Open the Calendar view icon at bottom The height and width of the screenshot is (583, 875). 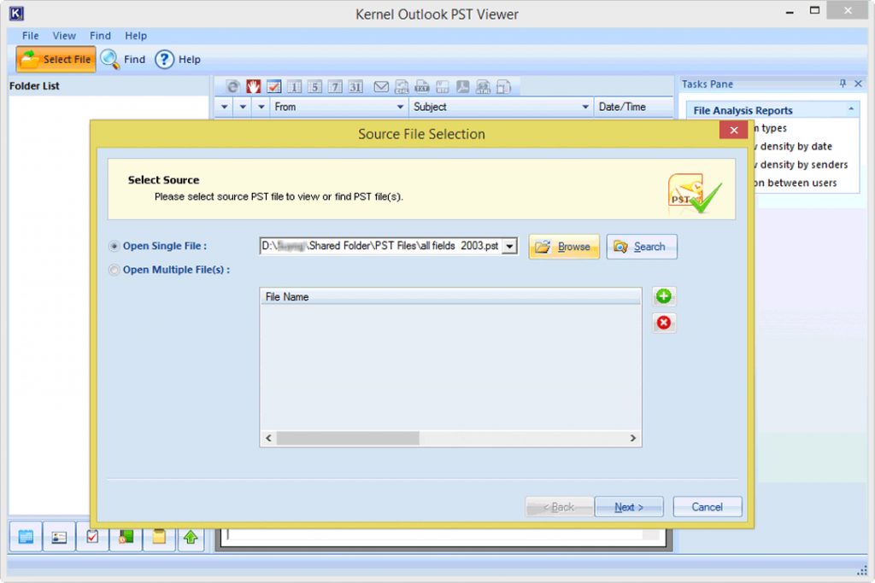pyautogui.click(x=26, y=537)
